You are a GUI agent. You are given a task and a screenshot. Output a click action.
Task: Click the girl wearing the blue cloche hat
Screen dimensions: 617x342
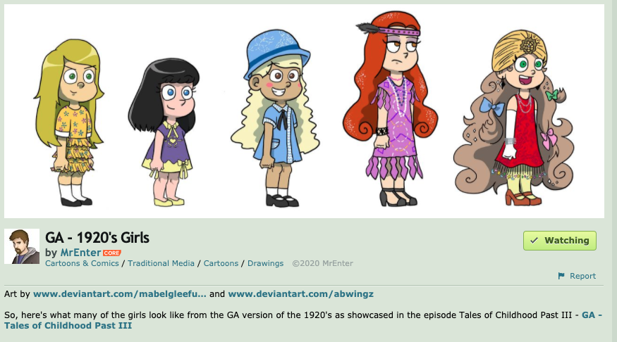276,118
